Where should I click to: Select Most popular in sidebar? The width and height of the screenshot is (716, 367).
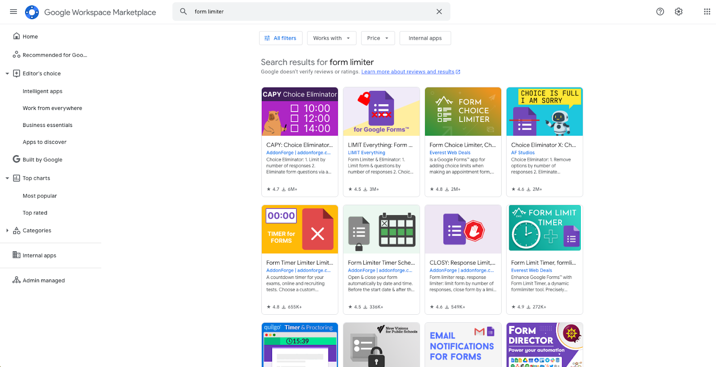[x=40, y=196]
